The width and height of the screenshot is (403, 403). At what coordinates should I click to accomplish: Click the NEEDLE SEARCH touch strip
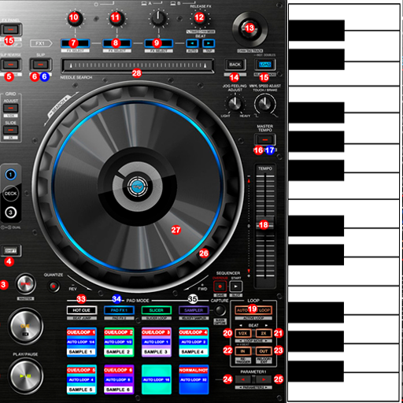(x=138, y=65)
